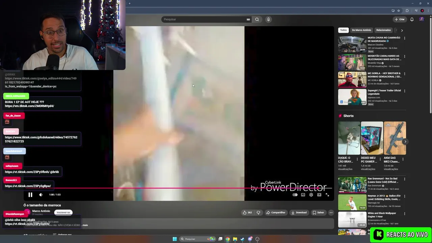432x243 pixels.
Task: Open the Criar create button
Action: (x=400, y=19)
